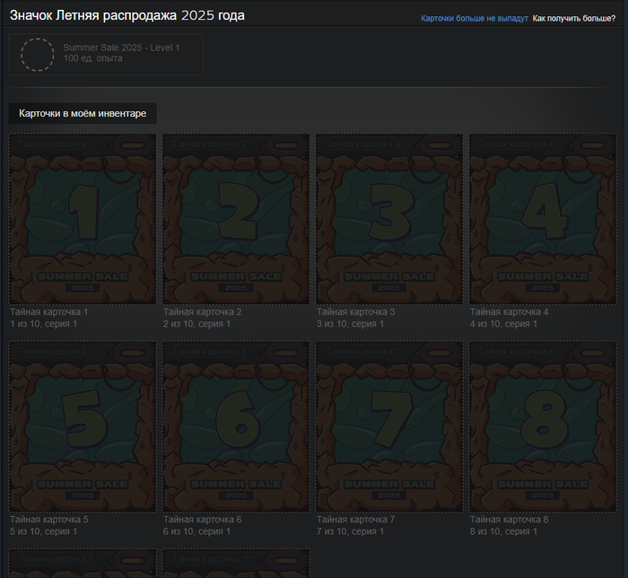This screenshot has width=628, height=578.
Task: Open mystery card 1 thumbnail
Action: (x=83, y=219)
